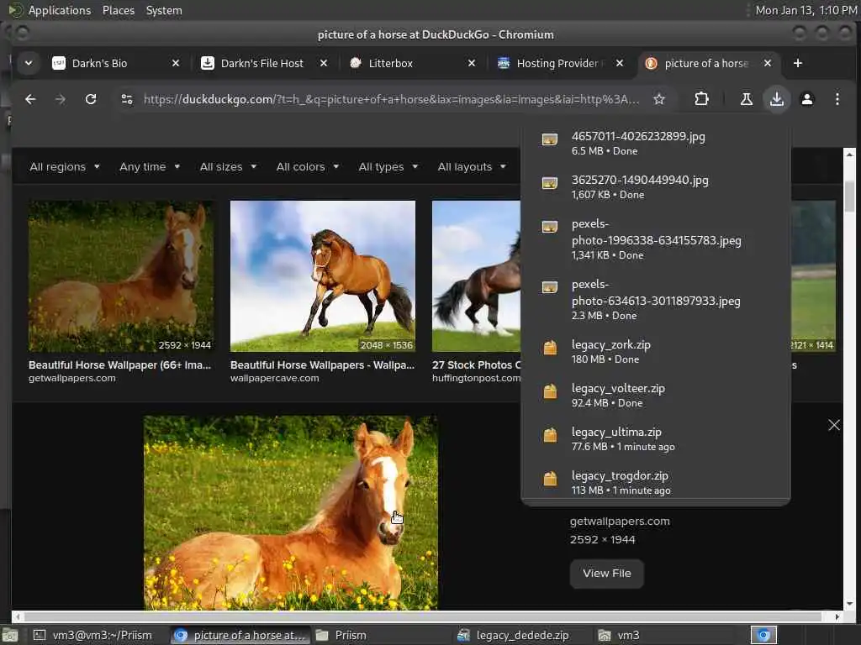Screen dimensions: 861x645
Task: Toggle the Downloads toolbar icon
Action: click(776, 99)
